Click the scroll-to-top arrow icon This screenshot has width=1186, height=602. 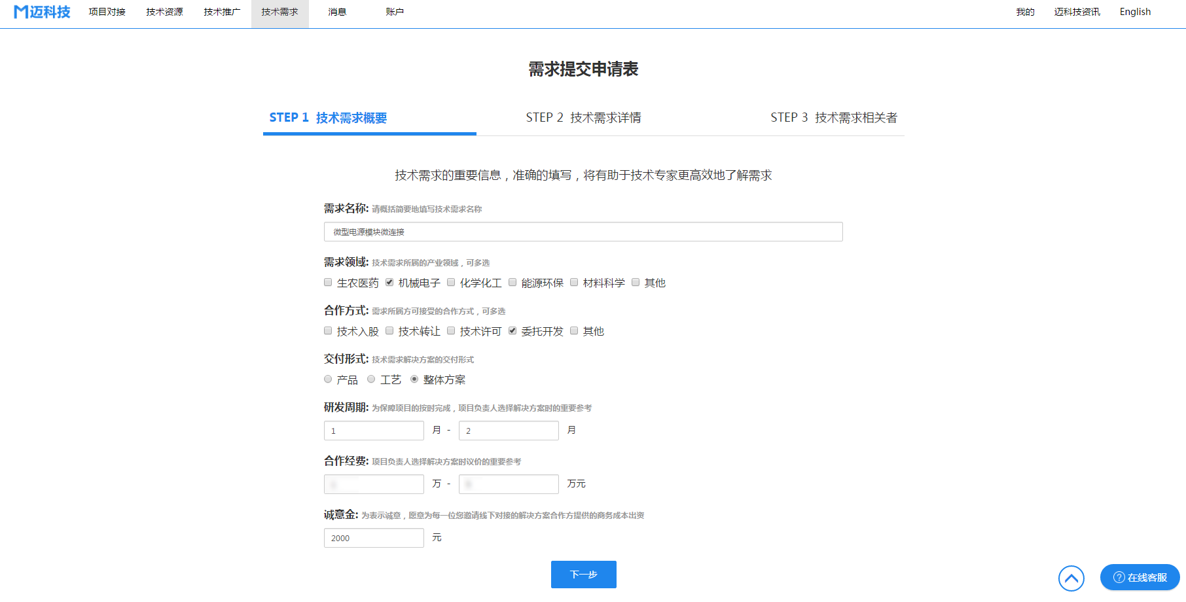pyautogui.click(x=1071, y=578)
